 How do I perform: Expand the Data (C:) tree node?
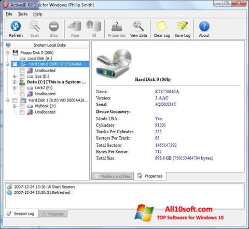(x=15, y=82)
